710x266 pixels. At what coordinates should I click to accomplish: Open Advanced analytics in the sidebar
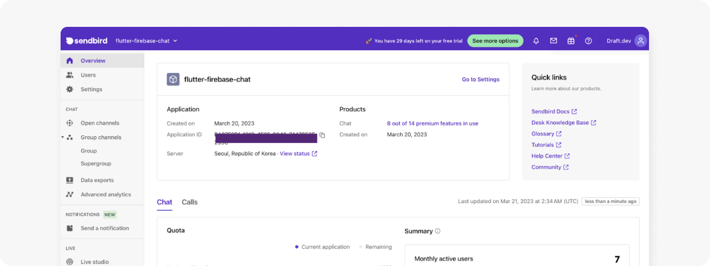click(x=102, y=194)
